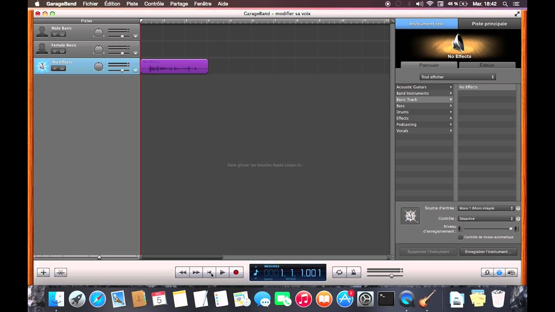
Task: Change the instrument icon button
Action: [410, 216]
